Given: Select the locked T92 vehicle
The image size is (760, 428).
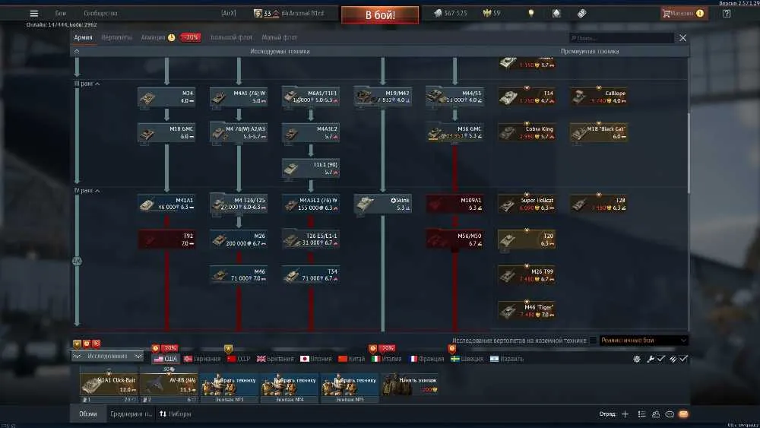Looking at the screenshot, I should 166,240.
